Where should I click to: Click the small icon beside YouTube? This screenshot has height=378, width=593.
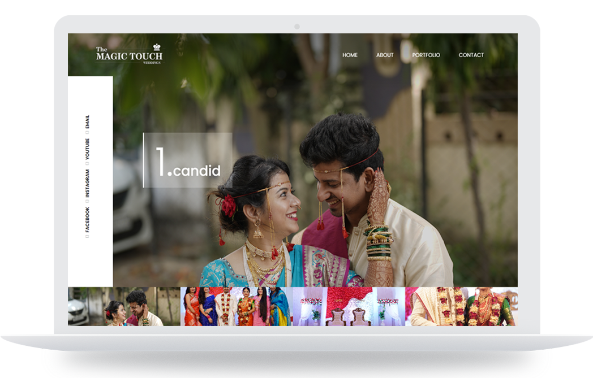(x=87, y=164)
